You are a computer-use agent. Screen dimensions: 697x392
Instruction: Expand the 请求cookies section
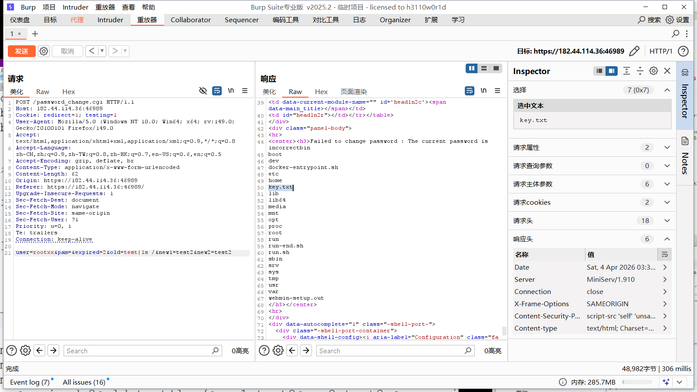click(667, 203)
